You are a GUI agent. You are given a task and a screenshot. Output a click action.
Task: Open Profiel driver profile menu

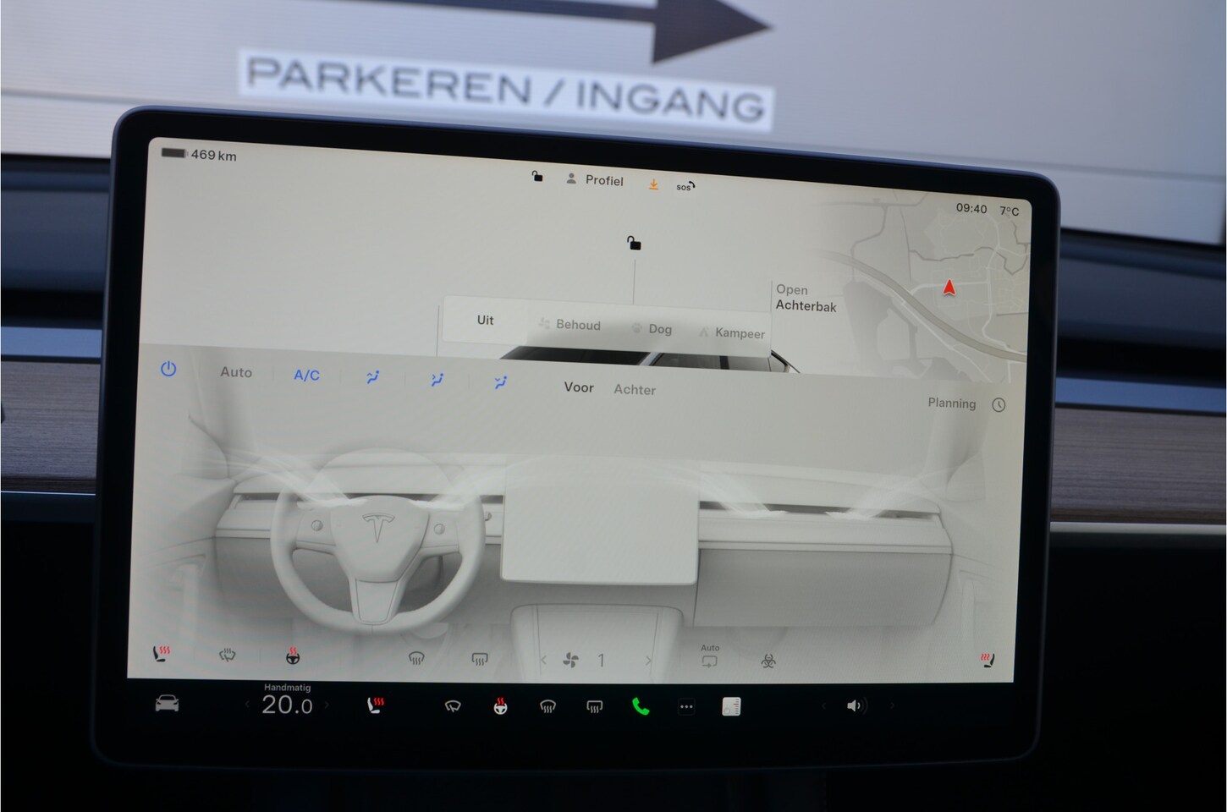(x=595, y=180)
